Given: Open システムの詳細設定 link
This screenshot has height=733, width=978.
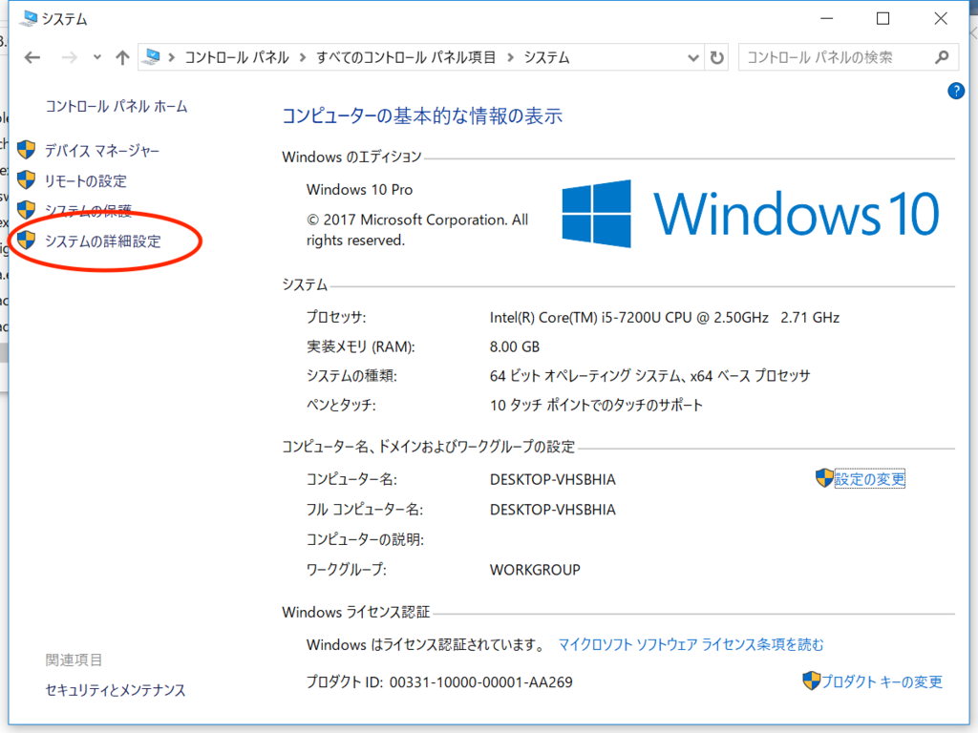Looking at the screenshot, I should pyautogui.click(x=103, y=241).
